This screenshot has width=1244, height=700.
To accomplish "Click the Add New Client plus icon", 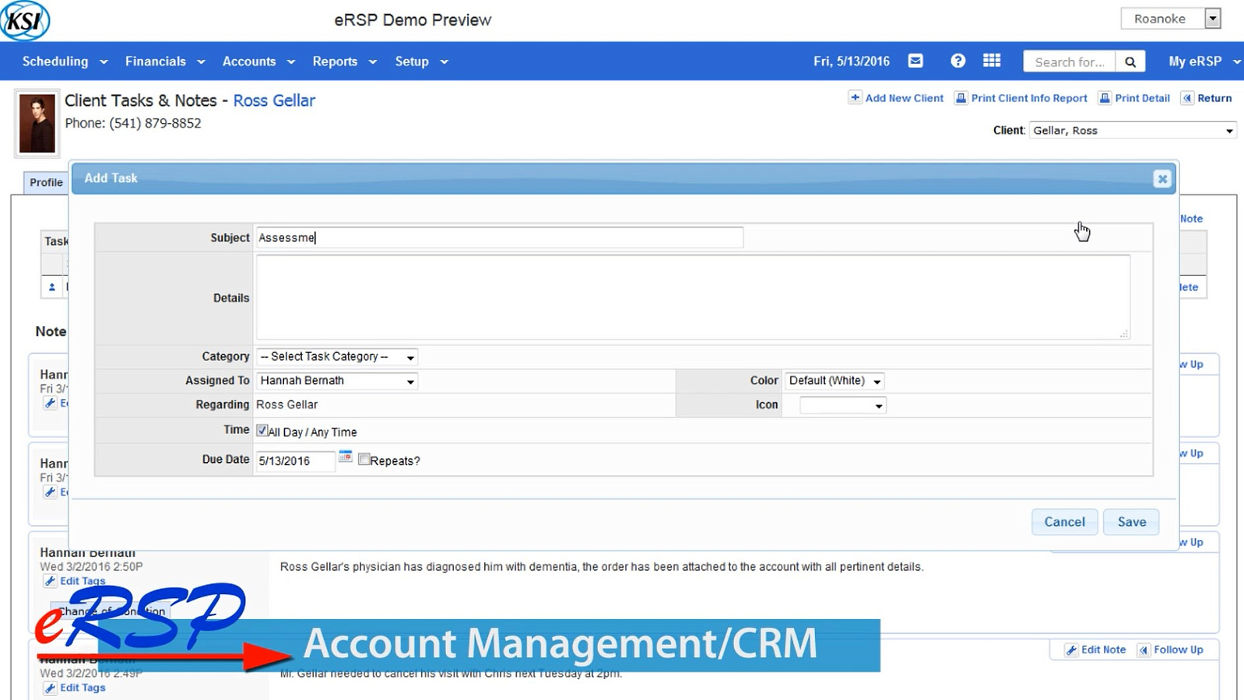I will coord(855,98).
